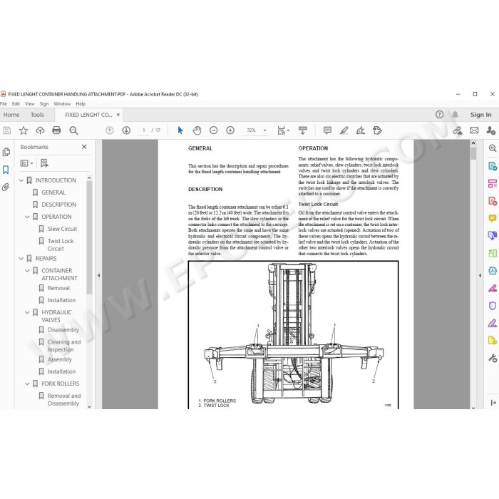Click the scrolling mode toolbar icon
Image resolution: width=499 pixels, height=499 pixels.
303,130
